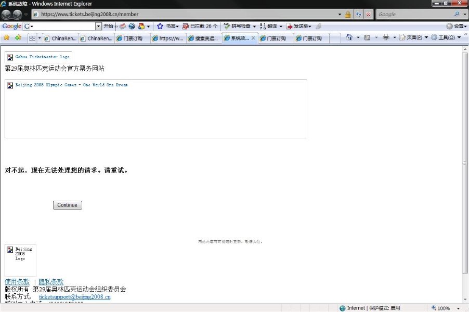Image resolution: width=469 pixels, height=312 pixels.
Task: Click the Internet Explorer icon in the title bar
Action: click(4, 4)
